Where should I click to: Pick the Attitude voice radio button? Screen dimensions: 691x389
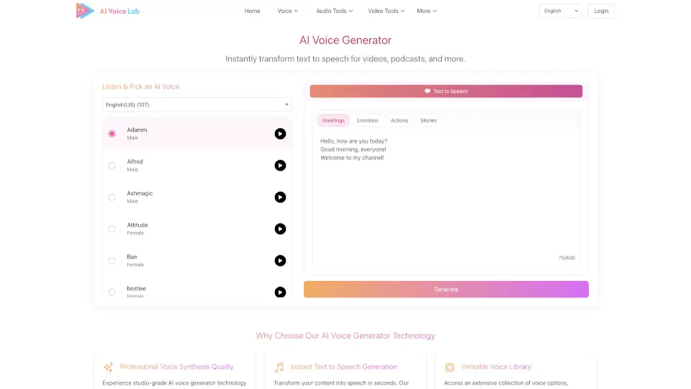112,229
